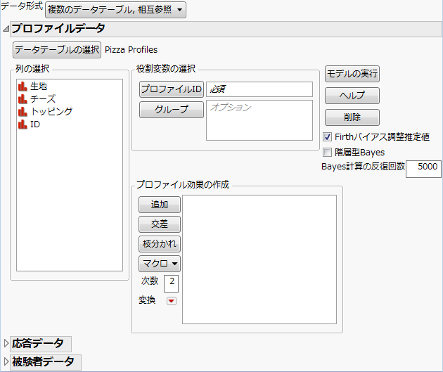Click the プロファイルID required field
The height and width of the screenshot is (372, 443).
[259, 89]
